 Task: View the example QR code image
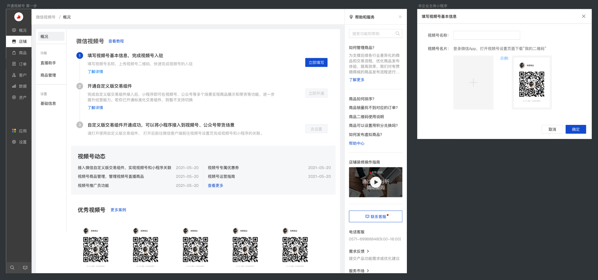coord(532,82)
